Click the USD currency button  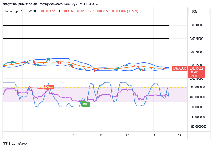(x=199, y=12)
